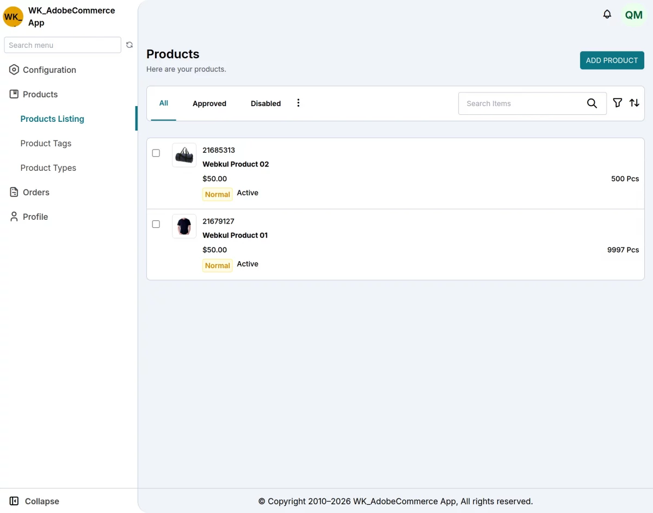Click the Webkul Product 01 shirt thumbnail
The height and width of the screenshot is (513, 653).
[x=184, y=226]
